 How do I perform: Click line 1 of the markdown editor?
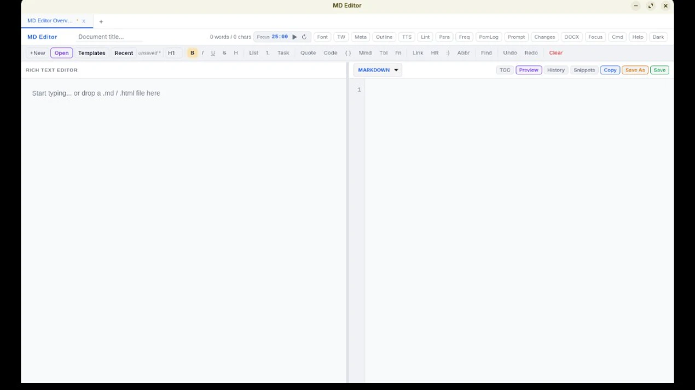[x=519, y=90]
